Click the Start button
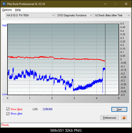 click(x=119, y=109)
